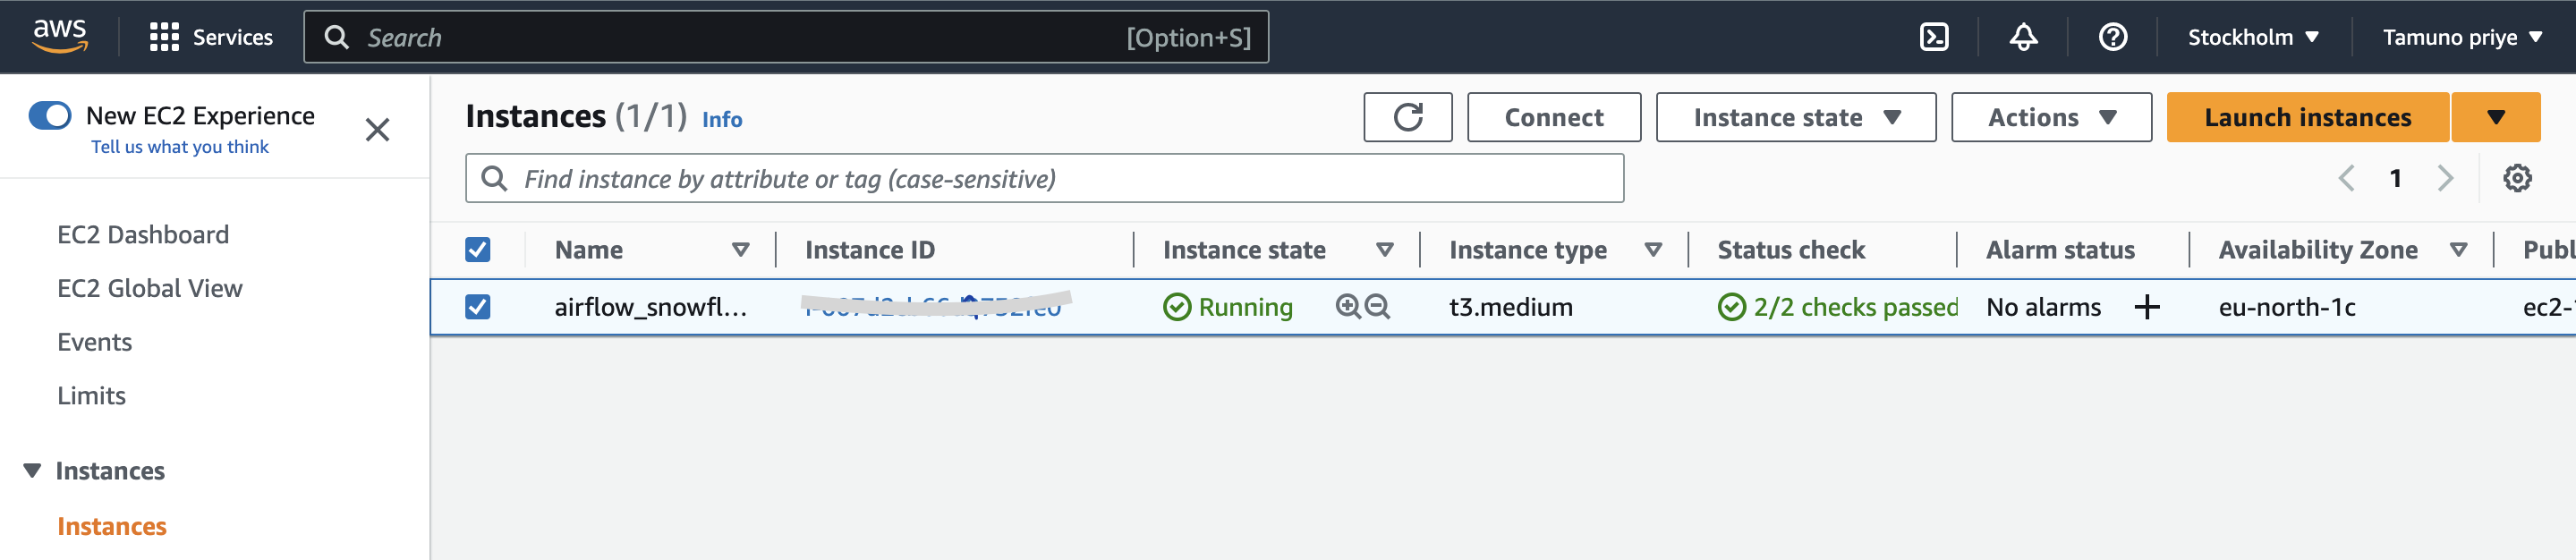Close the New EC2 Experience banner
This screenshot has height=560, width=2576.
click(x=377, y=129)
